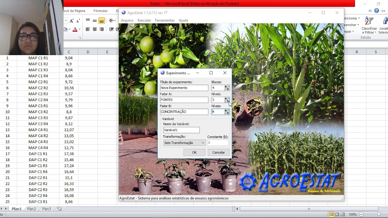Apply middle vertical alignment in Excel
The width and height of the screenshot is (388, 218).
[x=95, y=21]
